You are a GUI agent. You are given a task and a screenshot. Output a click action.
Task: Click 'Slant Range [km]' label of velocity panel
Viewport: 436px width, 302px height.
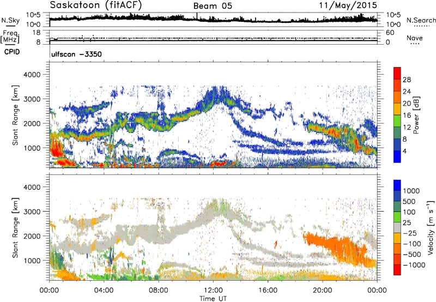click(15, 227)
